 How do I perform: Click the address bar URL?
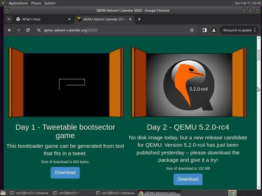tap(71, 30)
